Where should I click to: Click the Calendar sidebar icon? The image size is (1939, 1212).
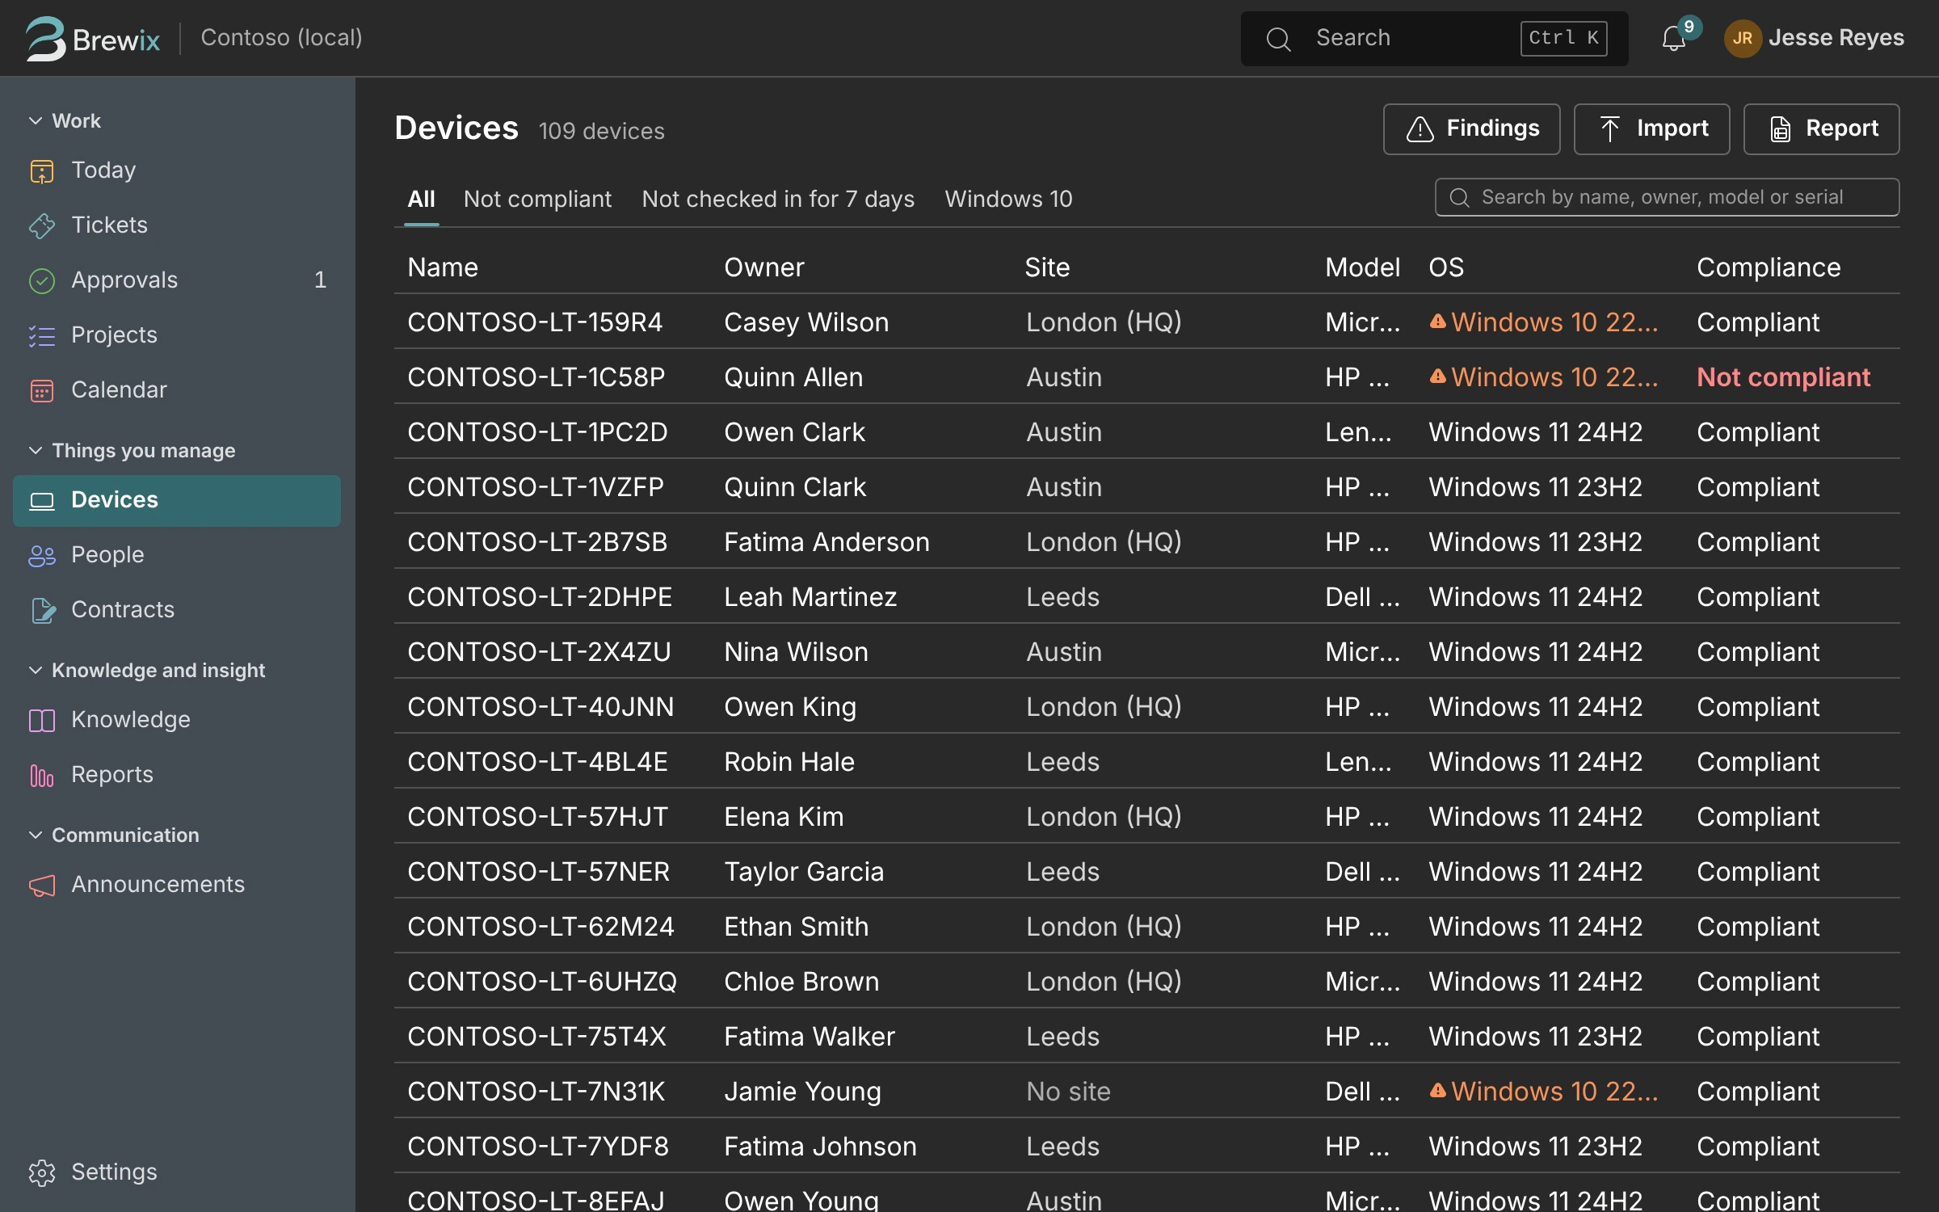[42, 390]
